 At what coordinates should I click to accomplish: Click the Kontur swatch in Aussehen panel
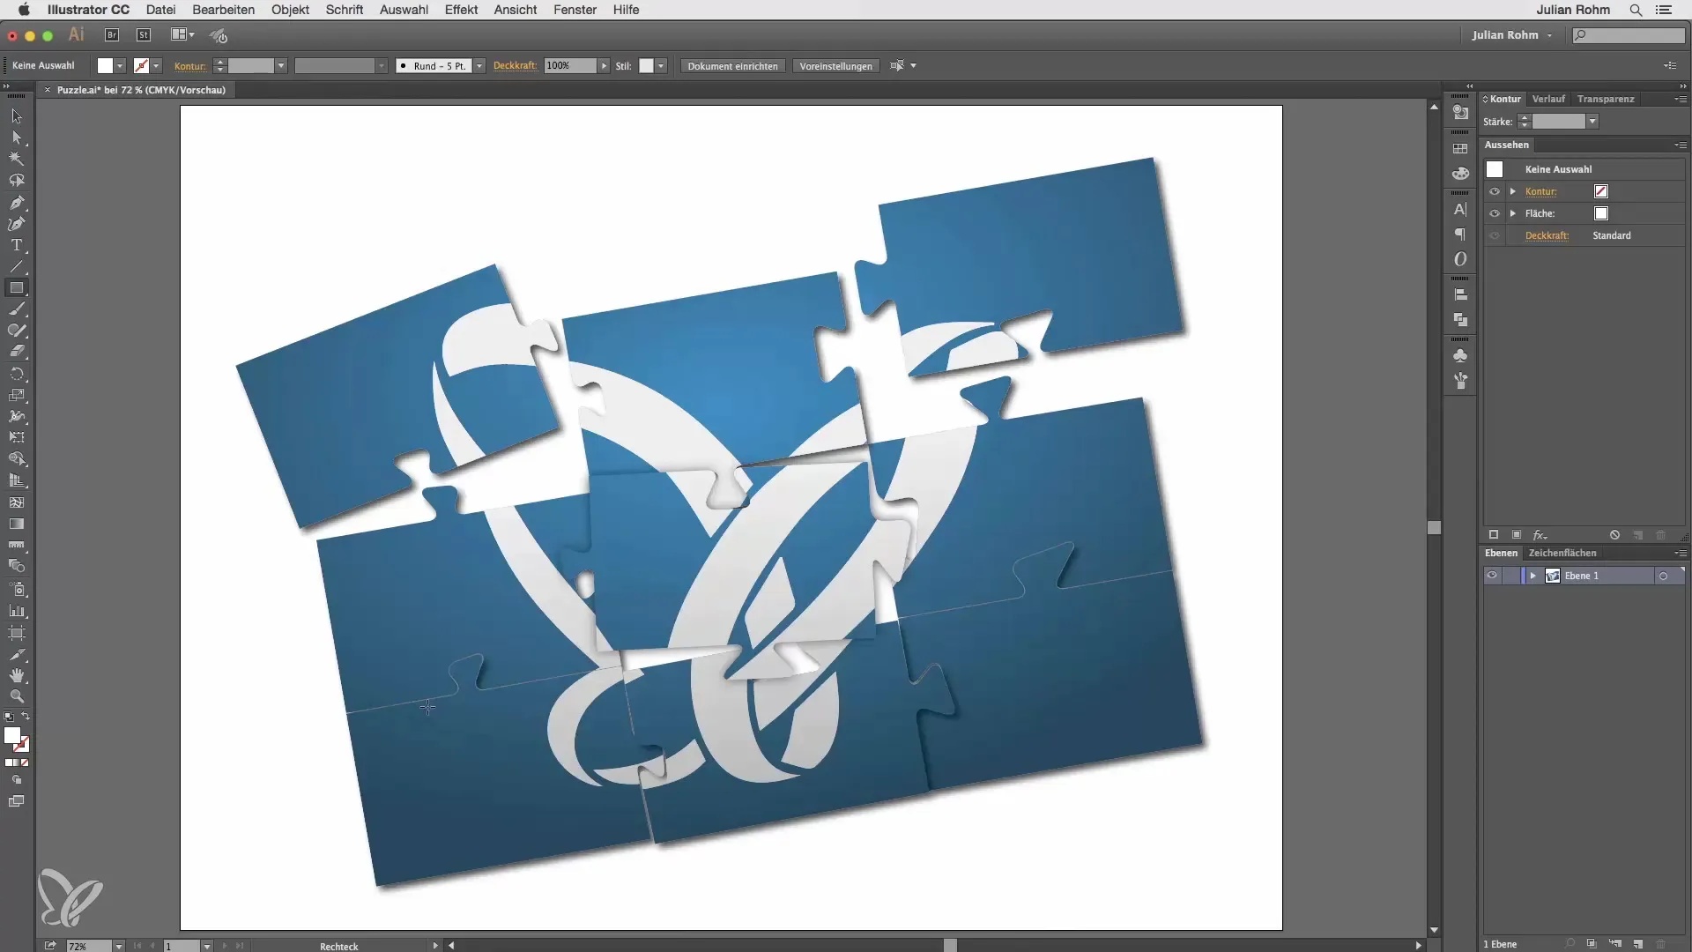[x=1601, y=191]
